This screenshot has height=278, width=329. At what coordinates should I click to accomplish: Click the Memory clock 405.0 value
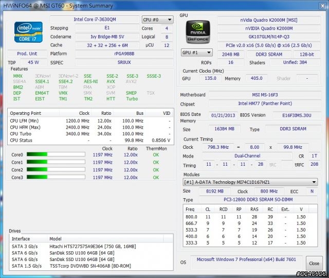[257, 78]
